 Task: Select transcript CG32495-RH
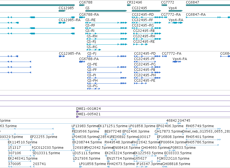click(x=144, y=36)
